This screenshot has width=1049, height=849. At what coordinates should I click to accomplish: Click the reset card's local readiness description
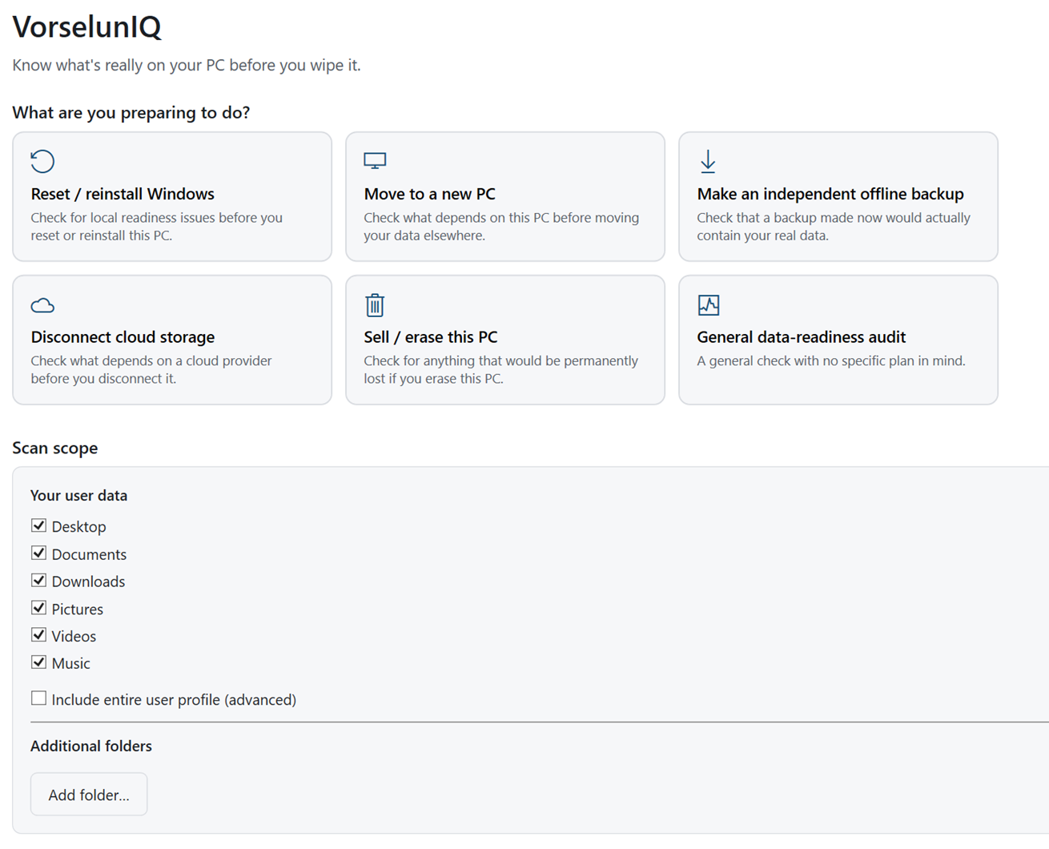(157, 227)
